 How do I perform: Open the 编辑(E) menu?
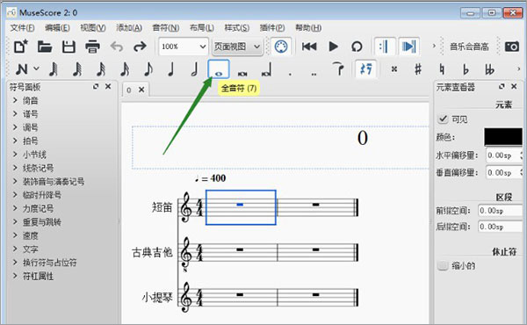point(57,27)
